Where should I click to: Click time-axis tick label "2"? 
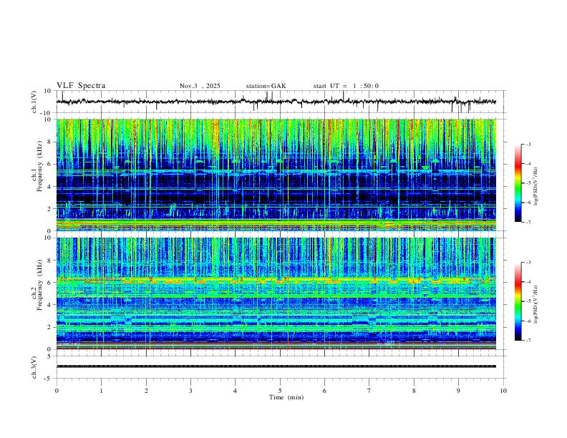[146, 391]
